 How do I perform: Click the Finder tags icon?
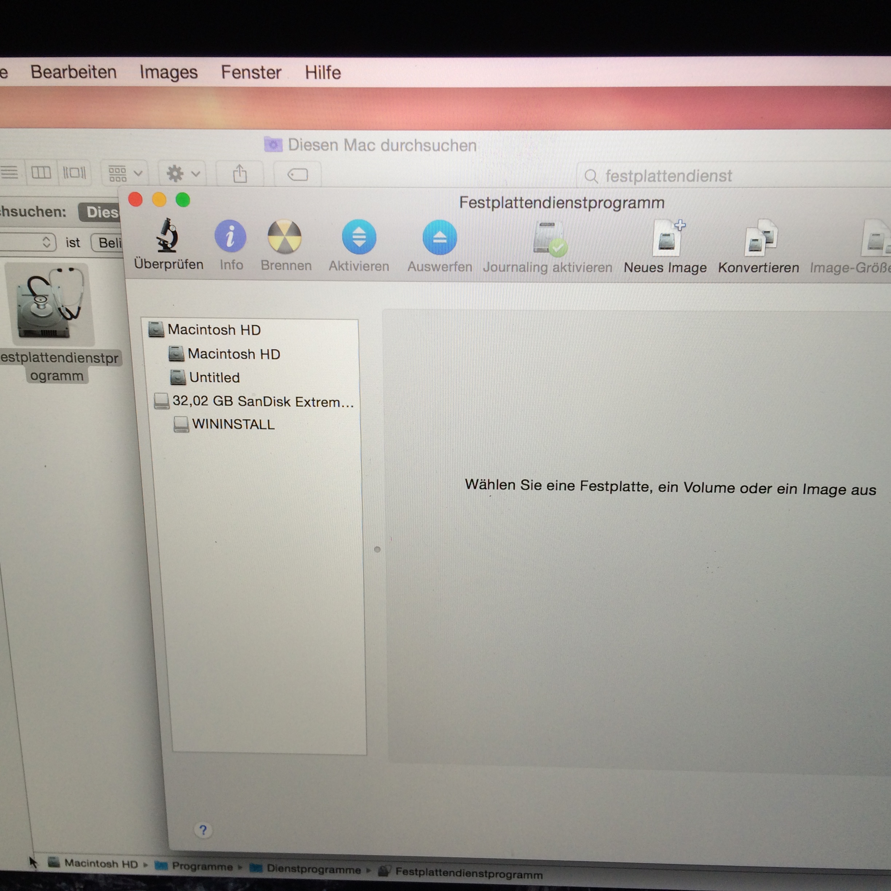coord(297,175)
